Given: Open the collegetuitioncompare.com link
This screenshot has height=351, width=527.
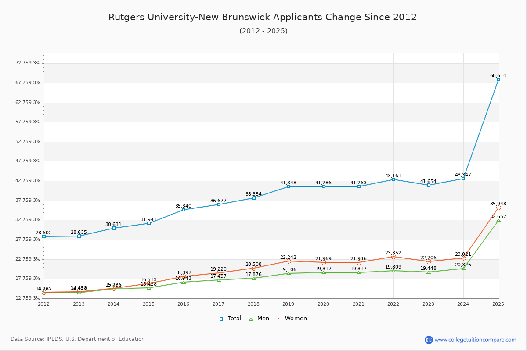Looking at the screenshot, I should pos(475,340).
